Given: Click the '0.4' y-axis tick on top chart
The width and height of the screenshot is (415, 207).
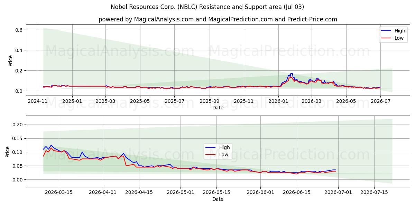Looking at the screenshot, I should 19,50.
